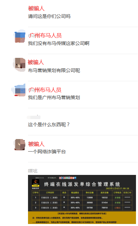Select the 噗呲 sender name
138x226 pixels.
tap(33, 171)
